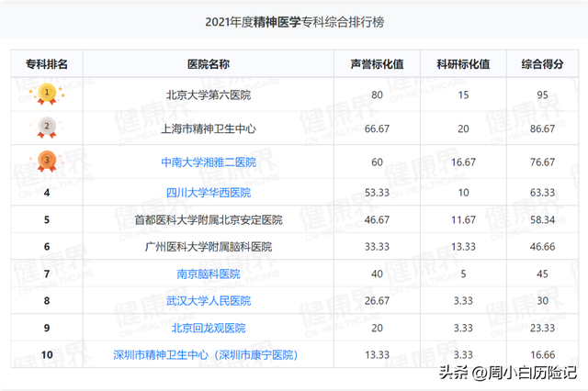
Task: Open the 深圳市精神卫生中心（深圳市康宁医院）link
Action: pos(206,354)
